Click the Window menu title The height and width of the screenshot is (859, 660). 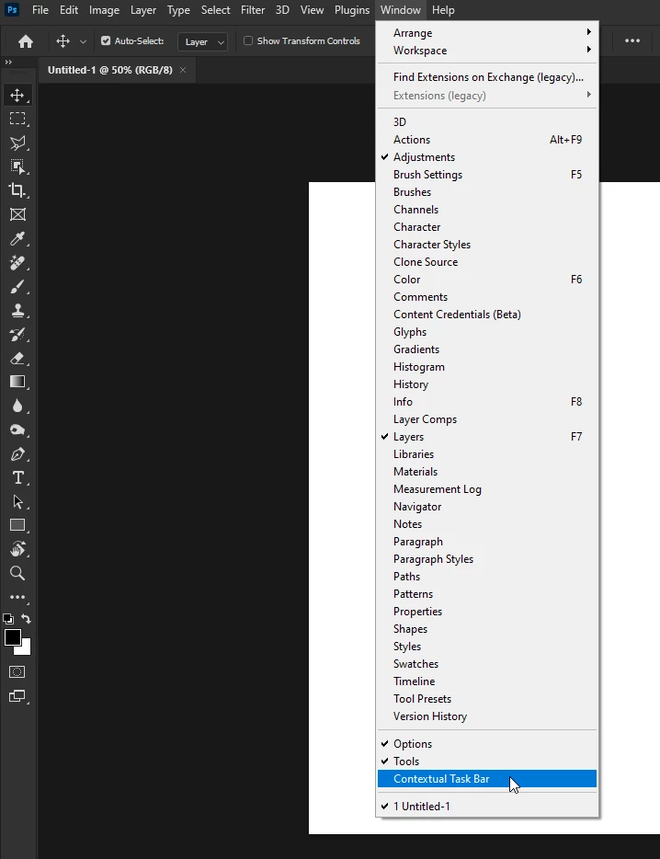coord(401,10)
